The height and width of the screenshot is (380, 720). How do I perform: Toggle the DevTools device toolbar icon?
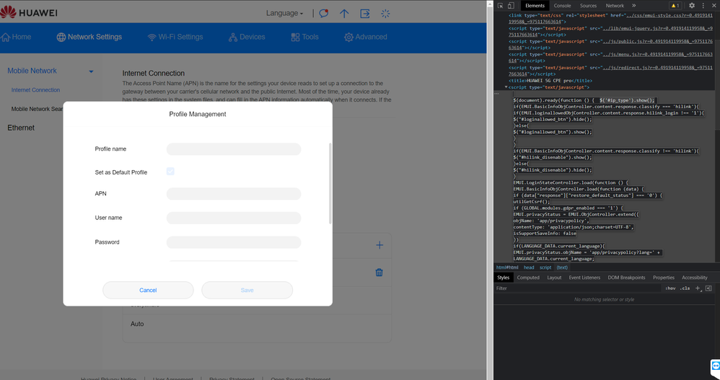(512, 6)
